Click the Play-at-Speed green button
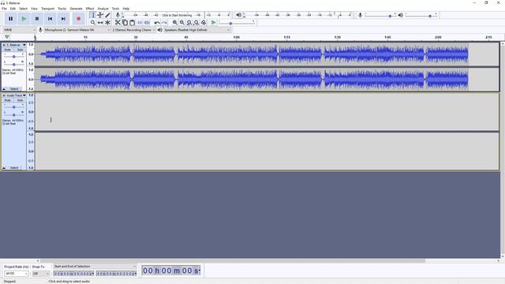Viewport: 505px width, 284px height. coord(213,23)
